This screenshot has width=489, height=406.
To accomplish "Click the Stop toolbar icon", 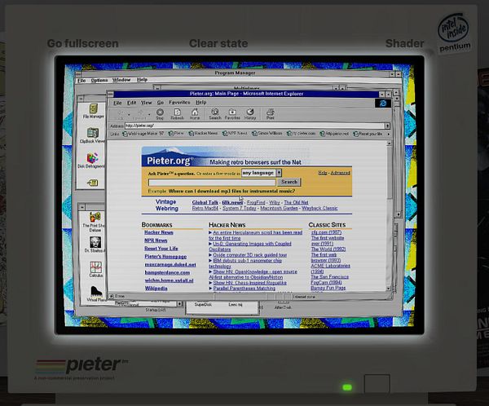I will (x=160, y=114).
